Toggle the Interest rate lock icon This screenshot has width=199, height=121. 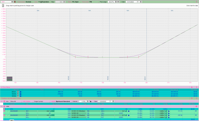click(x=90, y=102)
